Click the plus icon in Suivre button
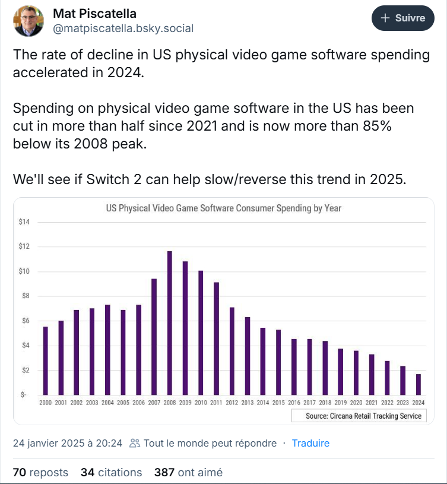 (385, 18)
